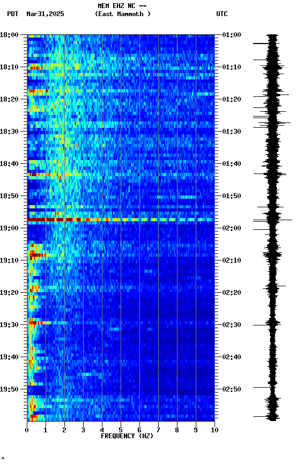Click the 01:50 UTC time label
This screenshot has width=296, height=464.
(x=232, y=196)
